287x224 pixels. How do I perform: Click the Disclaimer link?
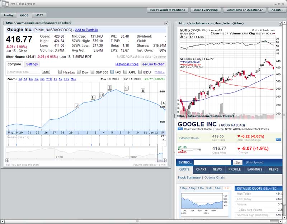pyautogui.click(x=160, y=57)
